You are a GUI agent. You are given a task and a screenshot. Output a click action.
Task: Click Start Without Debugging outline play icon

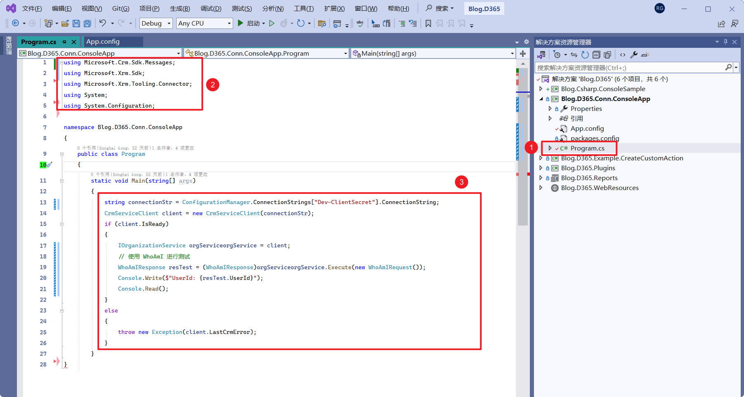pyautogui.click(x=272, y=23)
